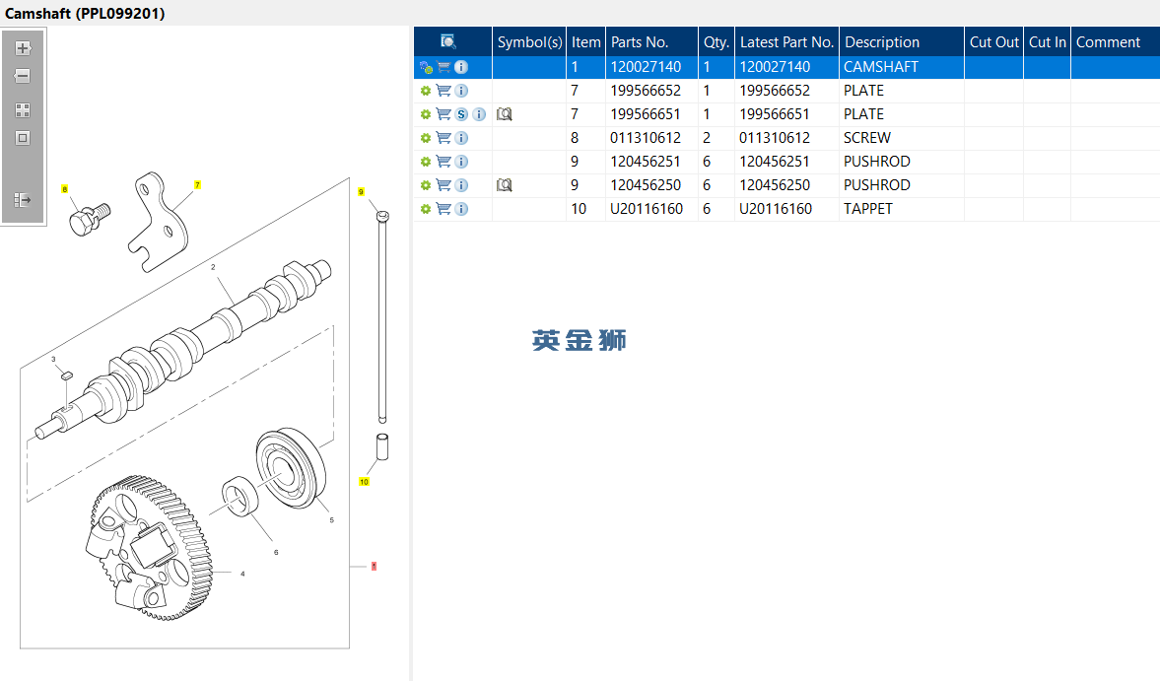Open info icon for CAMSHAFT 120027140
Screen dimensions: 1160x681
[x=461, y=67]
